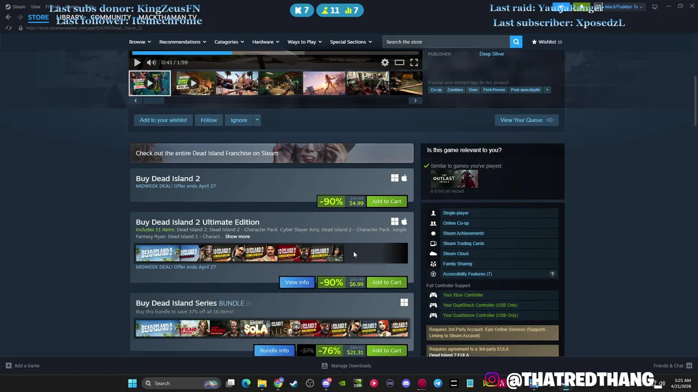Open File Explorer from the taskbar
This screenshot has width=698, height=392.
pyautogui.click(x=262, y=383)
